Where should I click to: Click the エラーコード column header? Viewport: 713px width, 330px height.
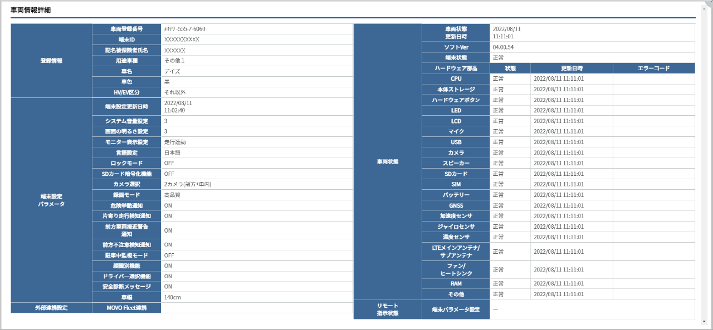[653, 68]
